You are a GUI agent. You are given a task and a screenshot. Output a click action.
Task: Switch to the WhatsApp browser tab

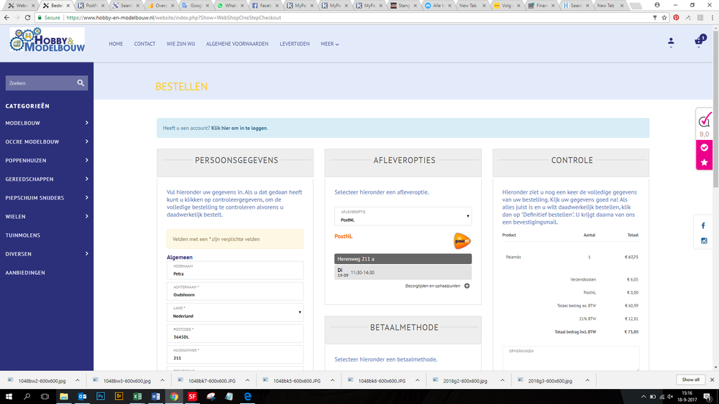point(230,6)
